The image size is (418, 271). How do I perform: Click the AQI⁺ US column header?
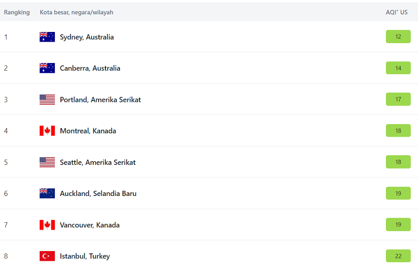(x=397, y=12)
